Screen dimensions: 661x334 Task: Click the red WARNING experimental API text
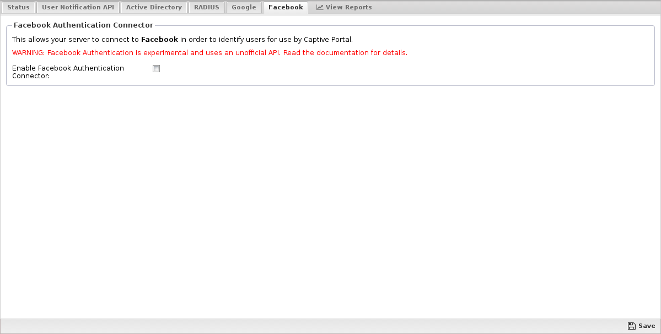pyautogui.click(x=209, y=53)
